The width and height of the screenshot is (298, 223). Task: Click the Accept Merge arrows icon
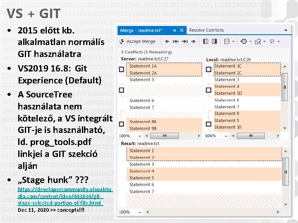tap(122, 41)
